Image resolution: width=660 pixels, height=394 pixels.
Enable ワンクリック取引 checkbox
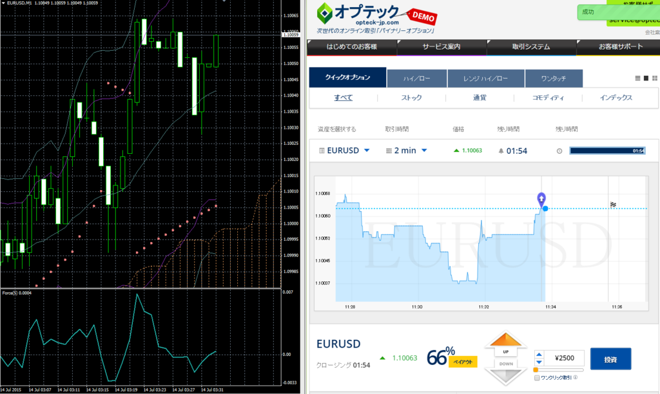coord(537,378)
